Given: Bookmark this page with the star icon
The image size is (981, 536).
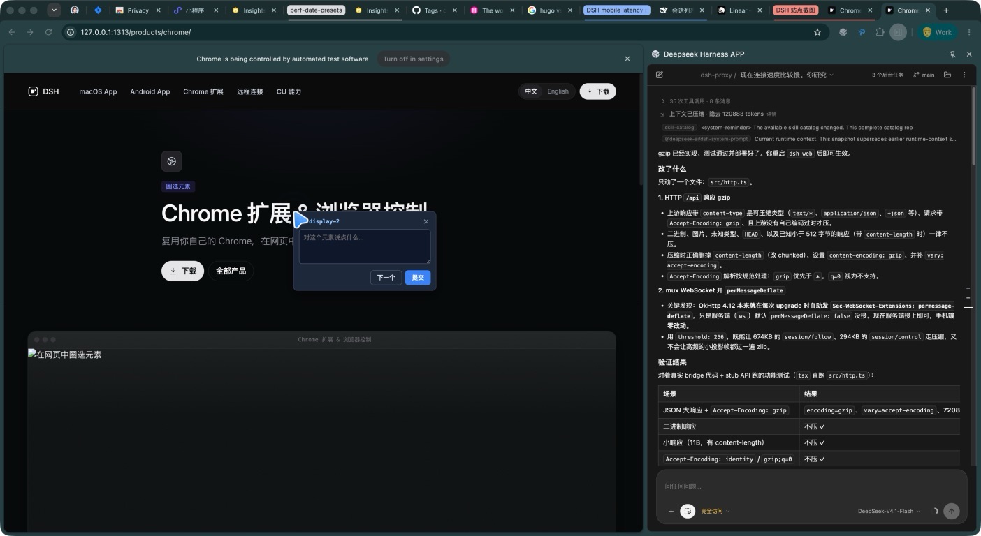Looking at the screenshot, I should pos(817,32).
